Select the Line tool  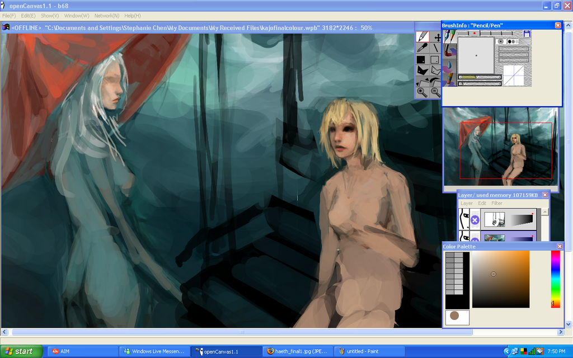tap(435, 48)
